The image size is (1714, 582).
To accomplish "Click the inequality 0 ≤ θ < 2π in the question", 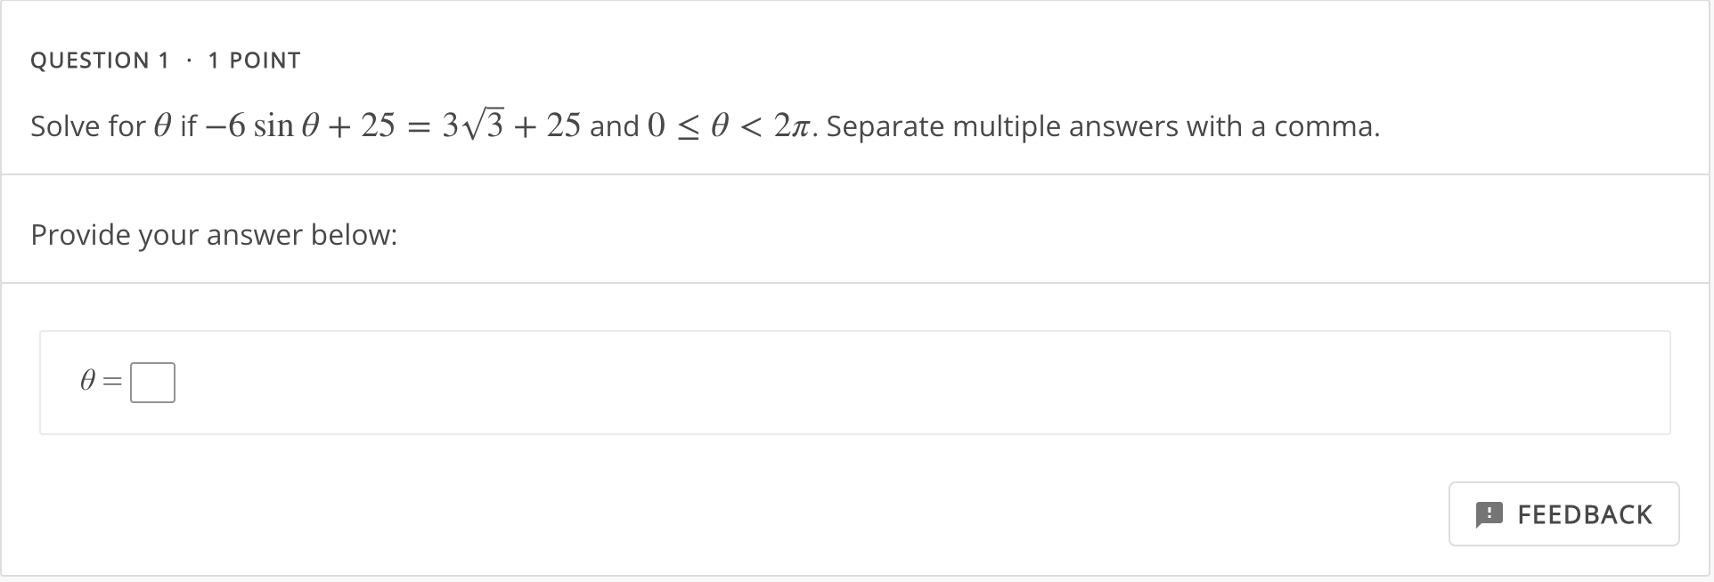I will 729,125.
